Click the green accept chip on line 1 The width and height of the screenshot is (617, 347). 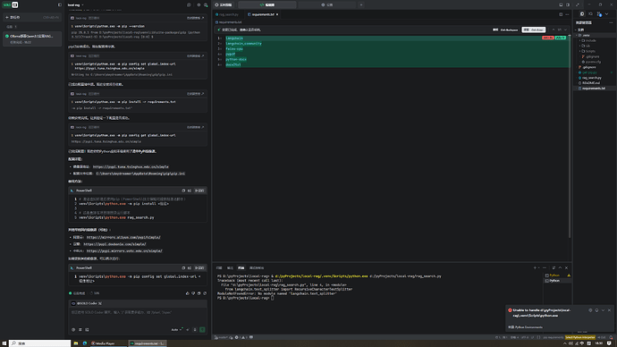tap(561, 38)
